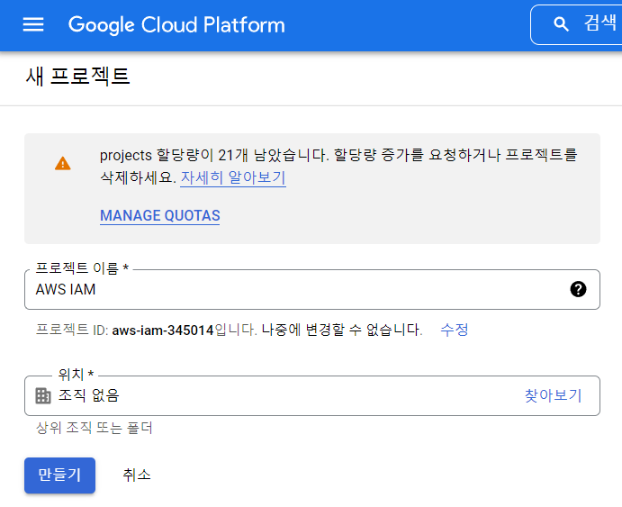622x507 pixels.
Task: Click 찾아보기 to browse locations
Action: (x=553, y=395)
